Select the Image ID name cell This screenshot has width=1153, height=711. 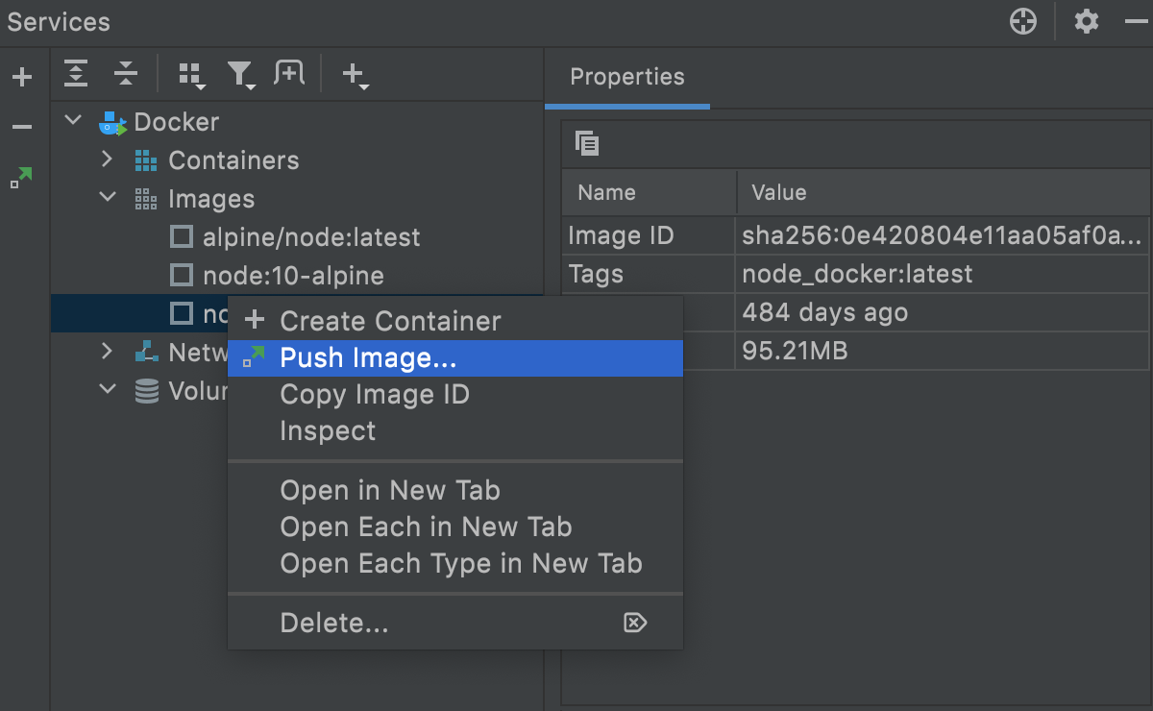click(x=650, y=235)
